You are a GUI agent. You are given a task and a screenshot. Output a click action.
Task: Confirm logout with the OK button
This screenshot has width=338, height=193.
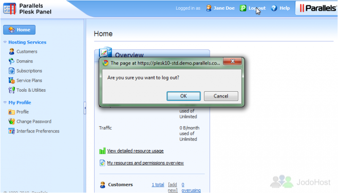click(x=183, y=96)
